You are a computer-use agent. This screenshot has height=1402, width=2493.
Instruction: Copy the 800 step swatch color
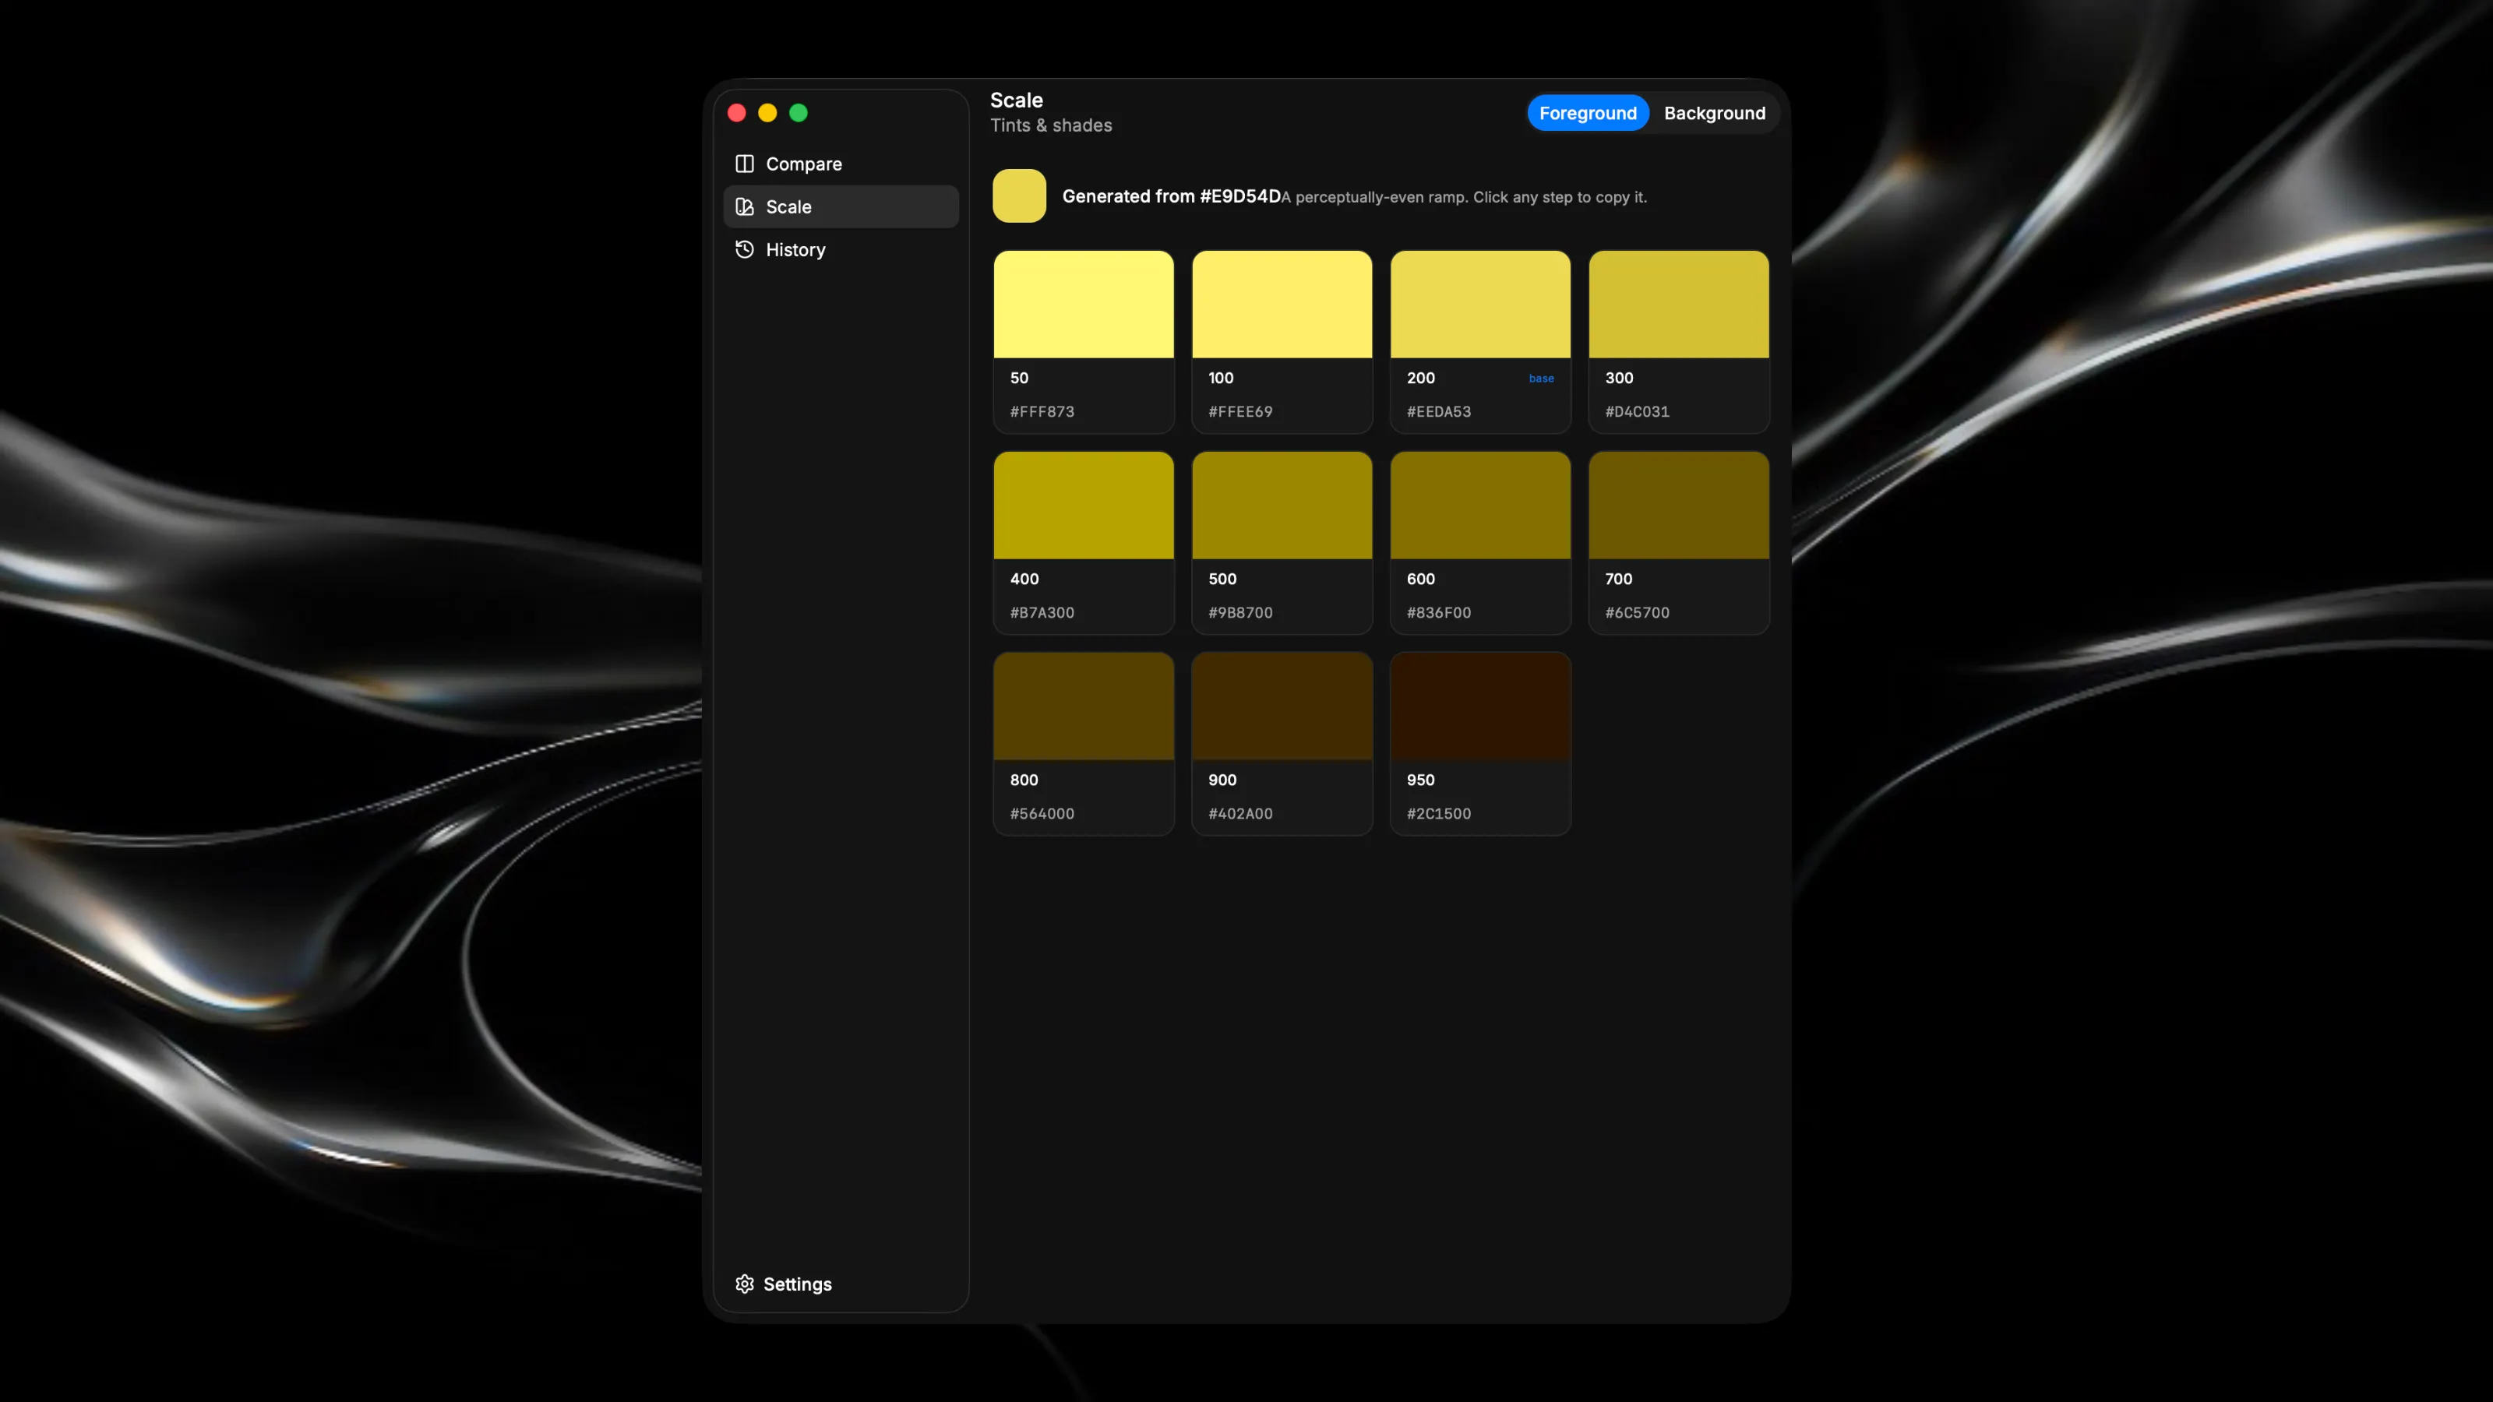(1083, 706)
